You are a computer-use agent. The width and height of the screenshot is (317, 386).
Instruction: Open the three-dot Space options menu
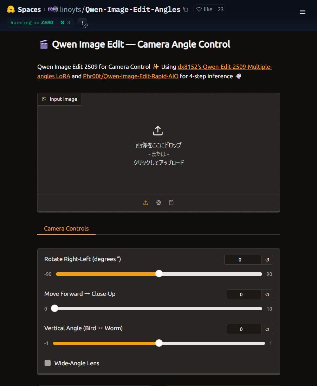point(82,23)
